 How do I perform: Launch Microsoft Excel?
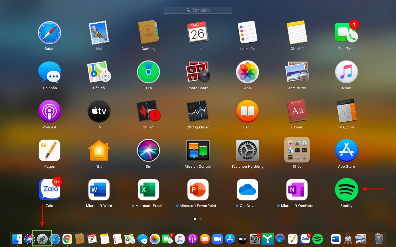[x=148, y=190]
